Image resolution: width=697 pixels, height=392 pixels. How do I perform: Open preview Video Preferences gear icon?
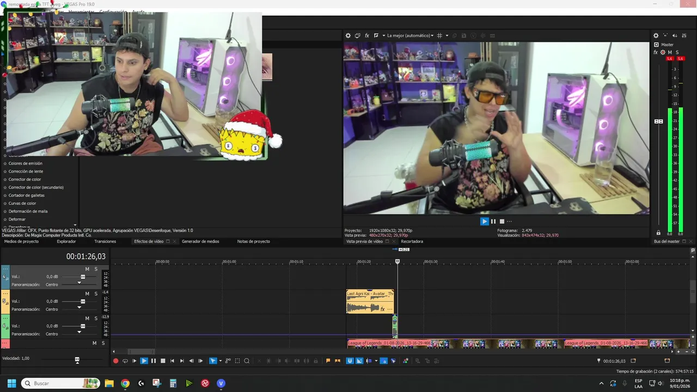(x=348, y=35)
